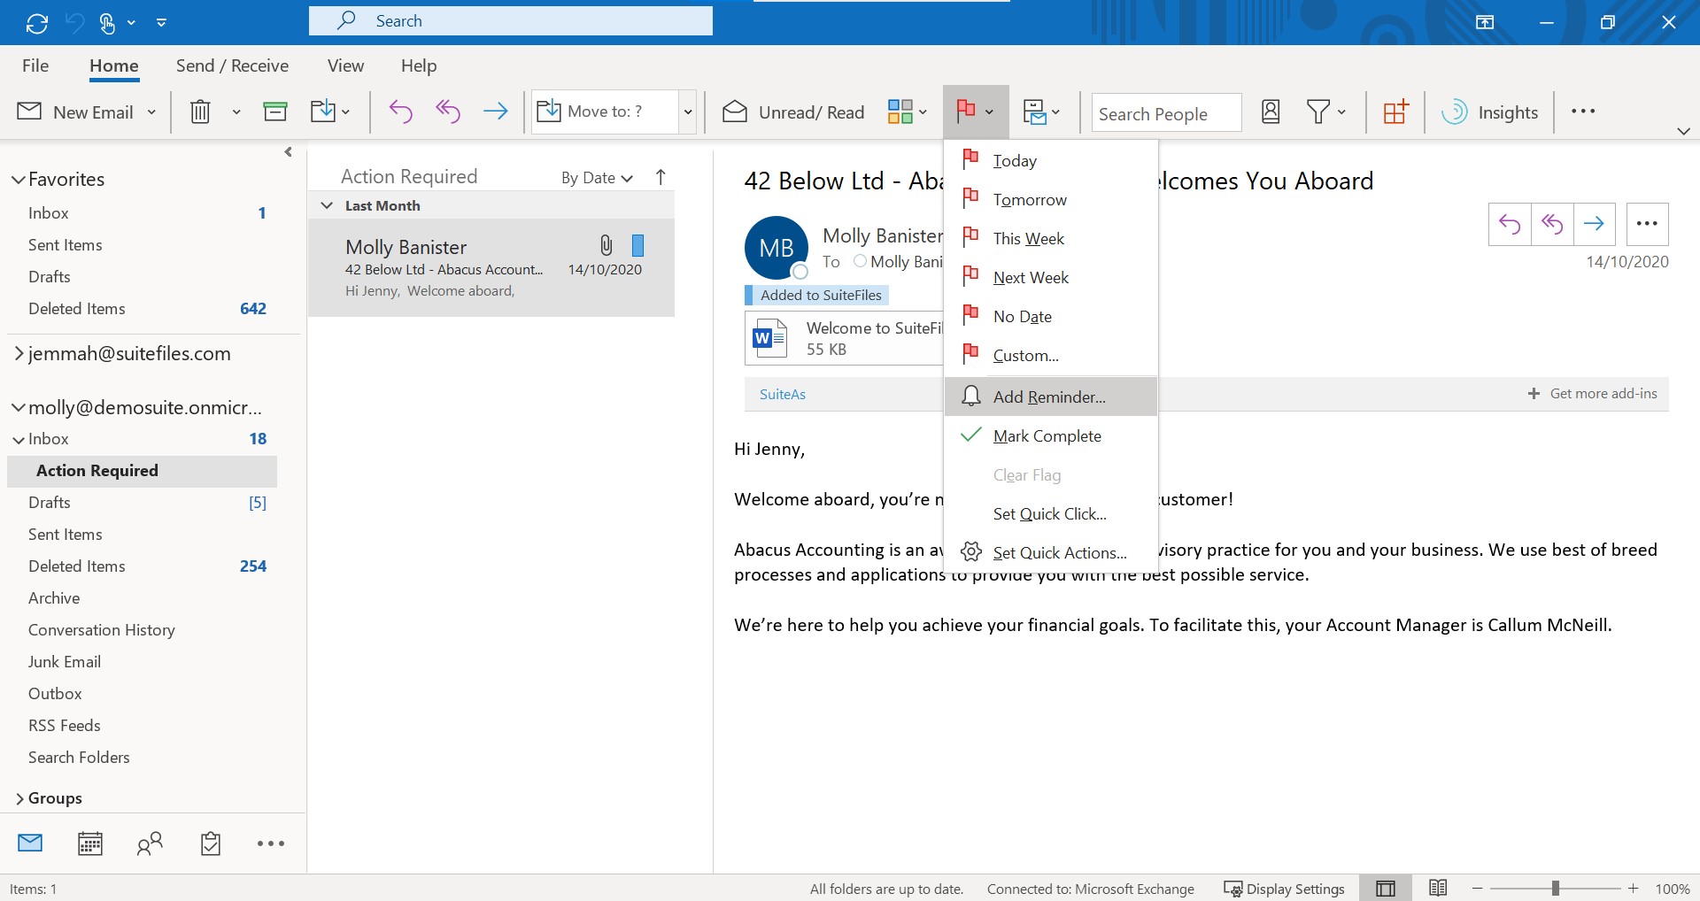This screenshot has width=1700, height=901.
Task: Click the Filter Email funnel icon
Action: click(x=1317, y=112)
